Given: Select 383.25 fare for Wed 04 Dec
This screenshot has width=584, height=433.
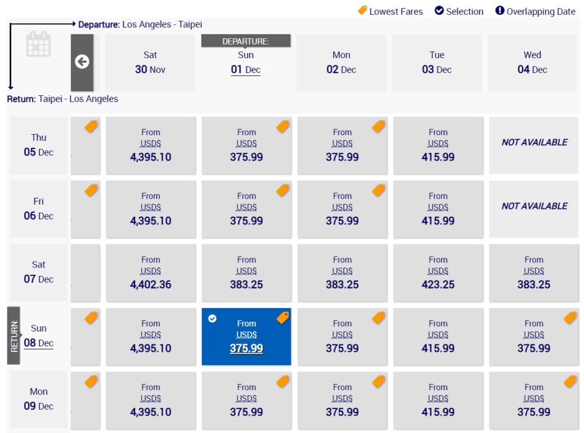Looking at the screenshot, I should point(534,273).
